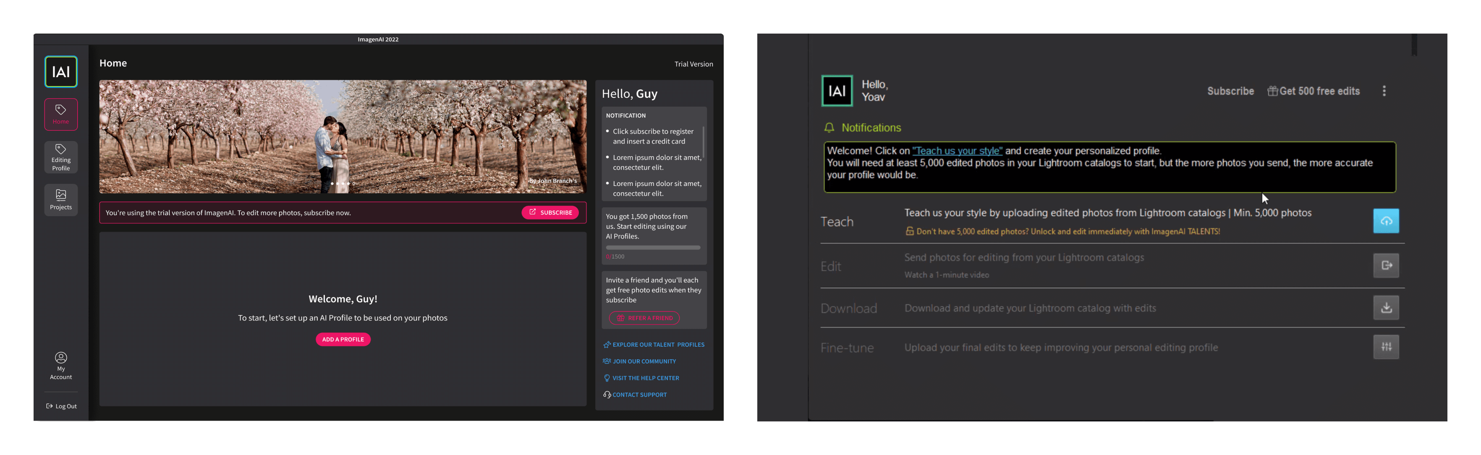Click the 'Welcome, Guy!' heading
The image size is (1481, 455).
click(x=343, y=299)
